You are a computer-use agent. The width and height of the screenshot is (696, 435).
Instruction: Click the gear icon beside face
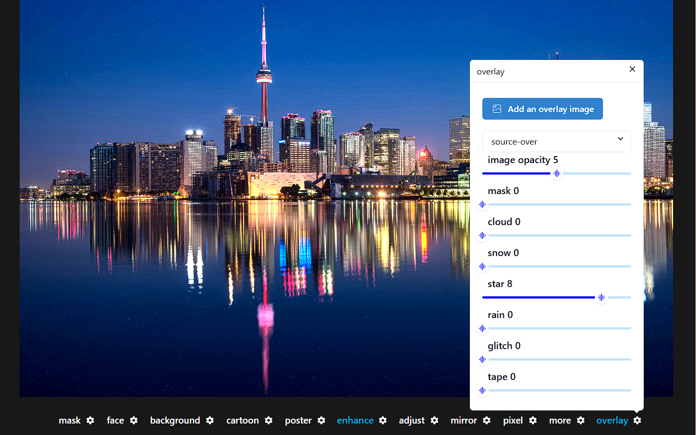[x=134, y=420]
